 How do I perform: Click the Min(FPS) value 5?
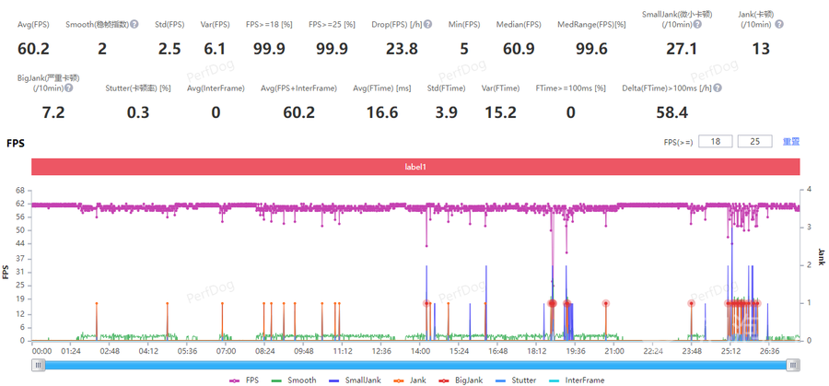coord(464,49)
